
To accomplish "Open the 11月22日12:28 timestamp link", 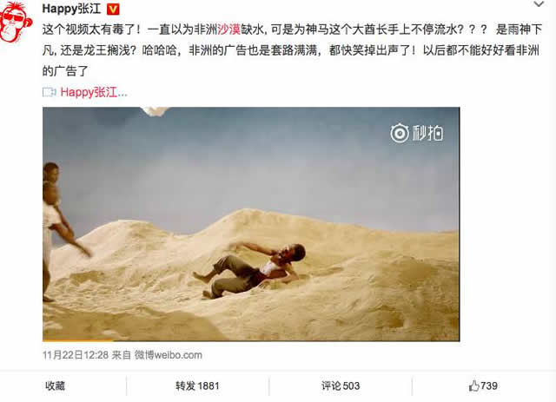I will pos(76,355).
